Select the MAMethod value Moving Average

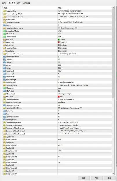[64, 94]
